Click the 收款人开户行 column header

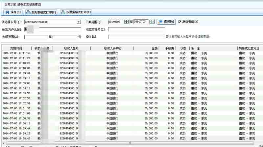coord(112,48)
